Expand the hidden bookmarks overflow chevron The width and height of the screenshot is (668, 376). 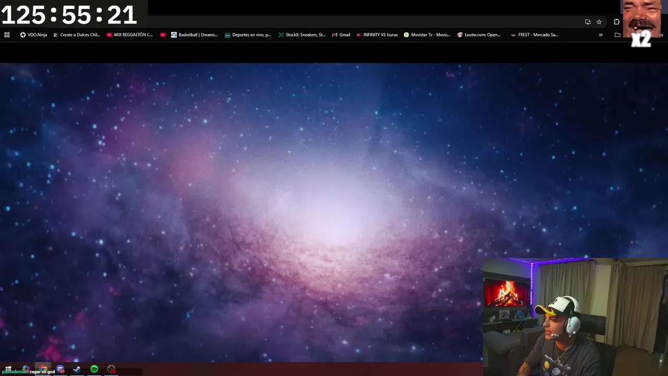pyautogui.click(x=601, y=35)
